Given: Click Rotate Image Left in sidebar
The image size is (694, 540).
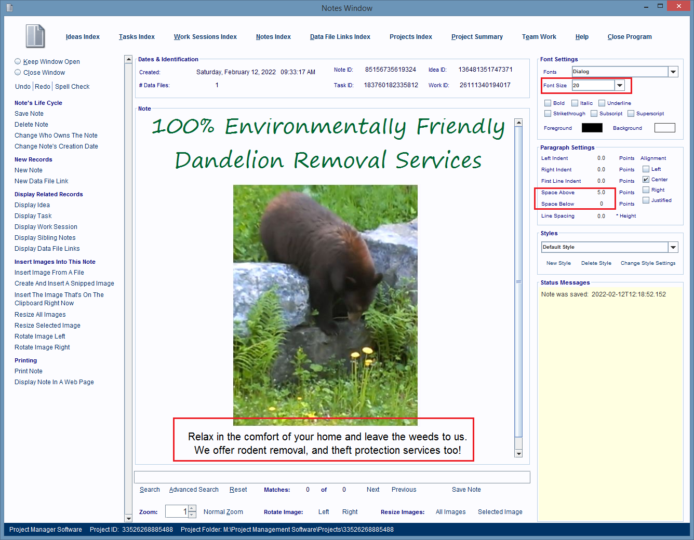Looking at the screenshot, I should (40, 336).
